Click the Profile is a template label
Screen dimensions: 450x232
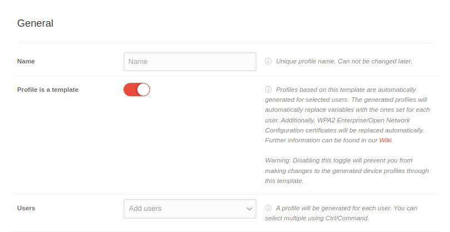pyautogui.click(x=48, y=90)
